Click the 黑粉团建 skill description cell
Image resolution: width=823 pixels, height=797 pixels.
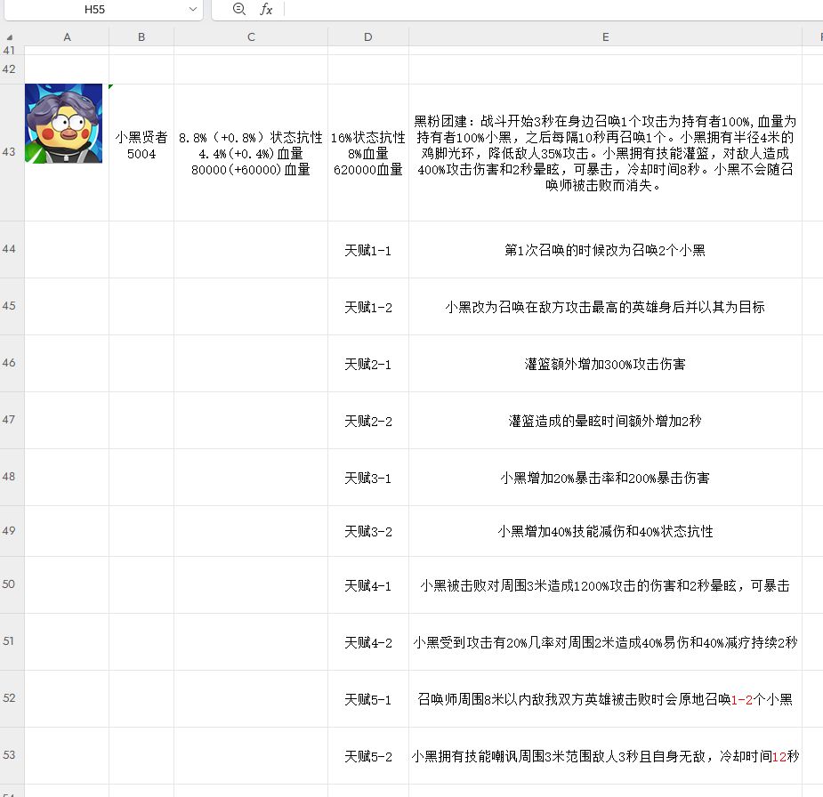click(605, 152)
